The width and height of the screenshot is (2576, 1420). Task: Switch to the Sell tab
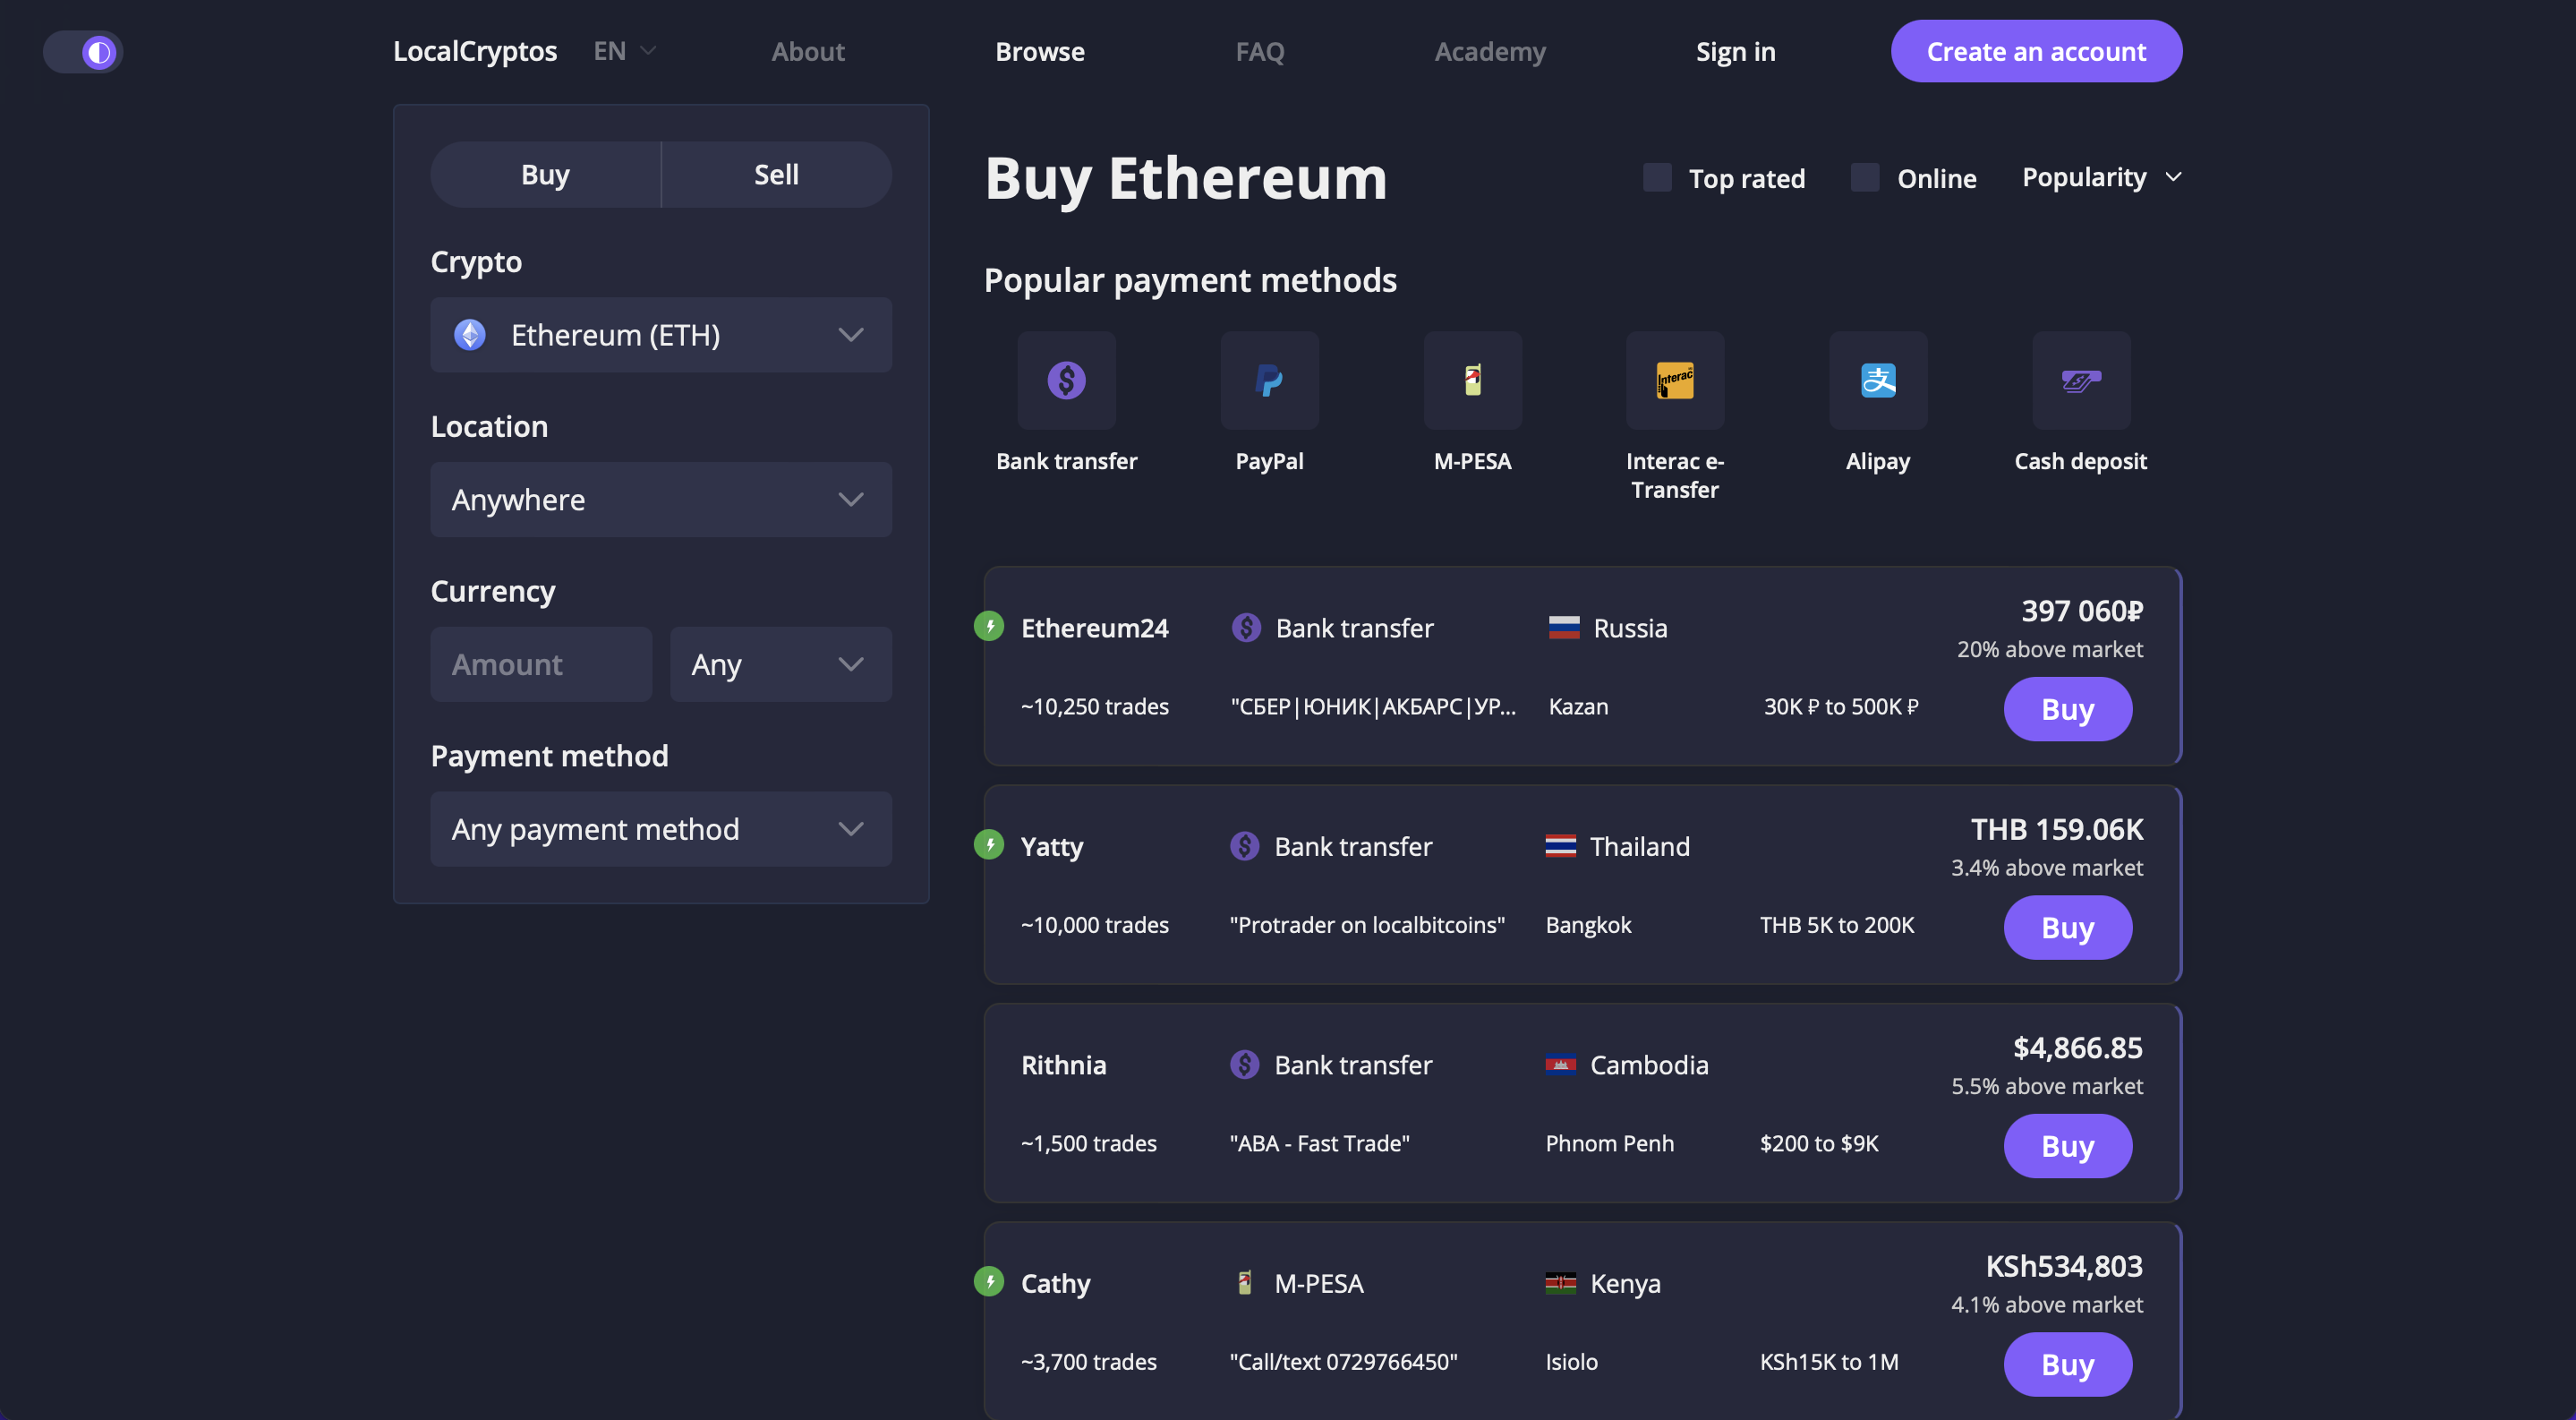tap(776, 174)
